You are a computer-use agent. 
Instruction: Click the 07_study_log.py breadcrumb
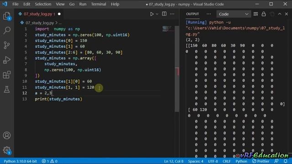point(40,23)
